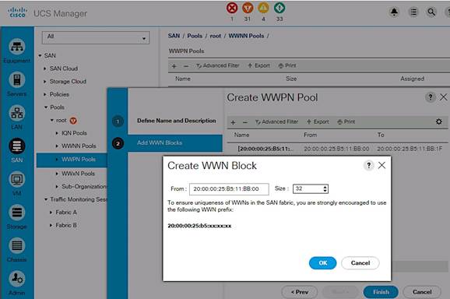
Task: Click Export in WWPN Pools toolbar
Action: coord(258,65)
